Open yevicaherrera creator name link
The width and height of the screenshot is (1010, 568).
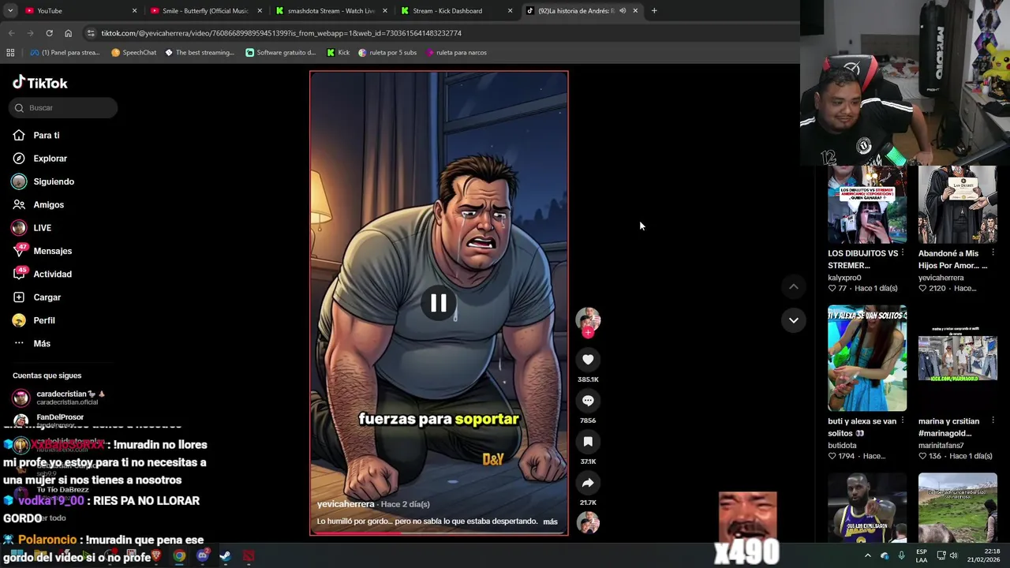click(x=346, y=504)
